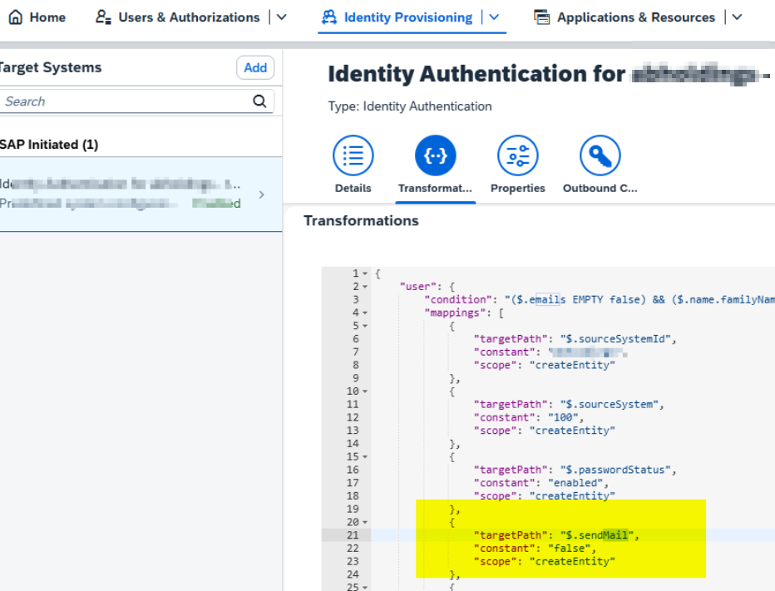Expand the Applications & Resources dropdown arrow
This screenshot has width=775, height=591.
pos(737,17)
